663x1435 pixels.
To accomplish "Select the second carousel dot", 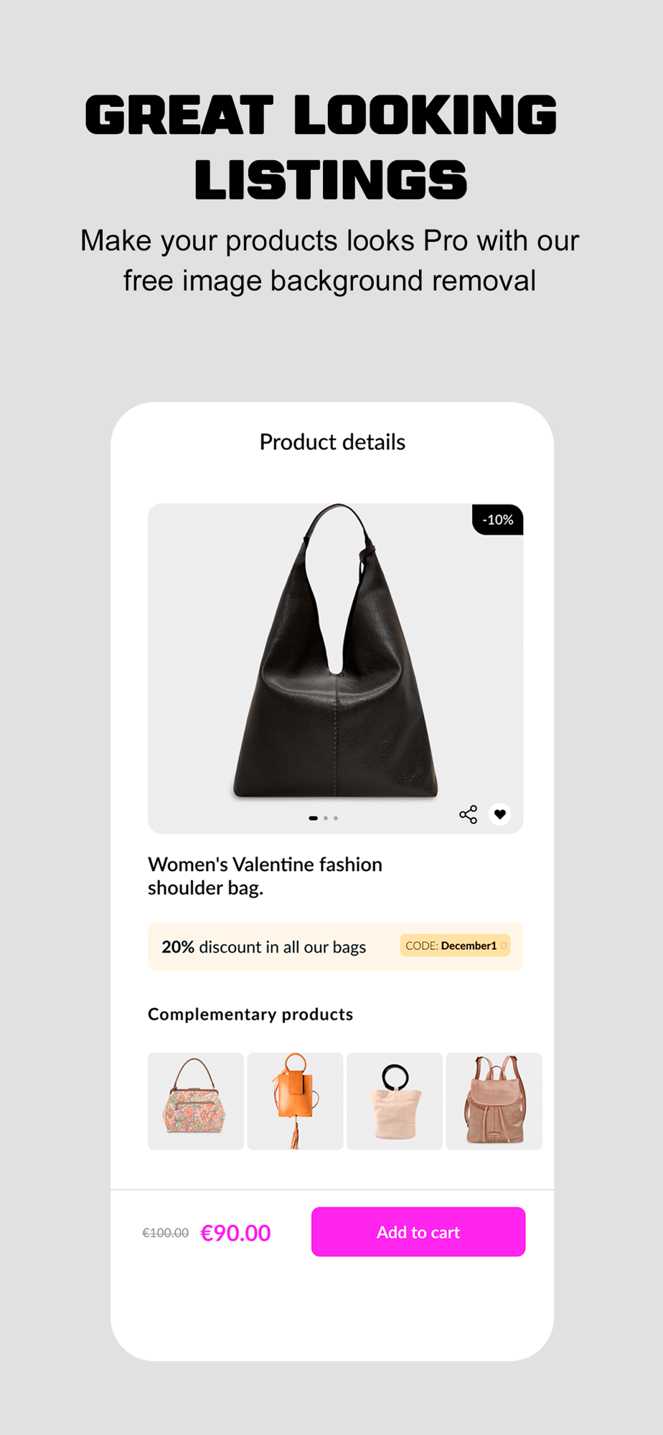I will click(x=326, y=818).
